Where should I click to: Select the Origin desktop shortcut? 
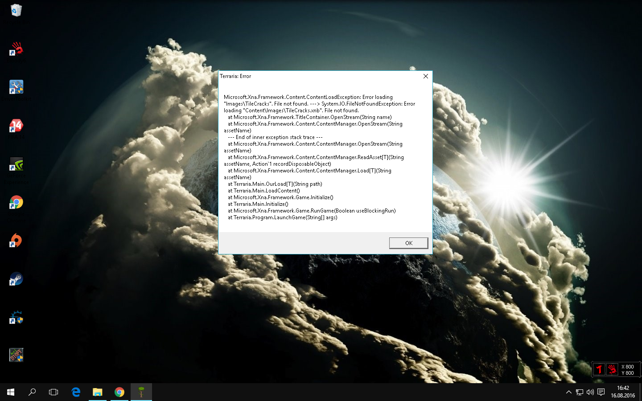(x=16, y=241)
